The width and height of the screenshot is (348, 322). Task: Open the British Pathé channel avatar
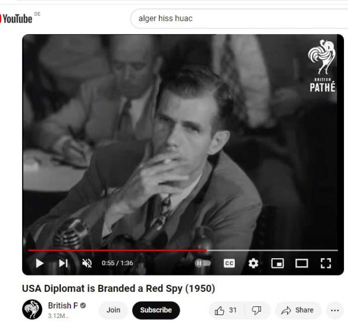click(x=32, y=310)
